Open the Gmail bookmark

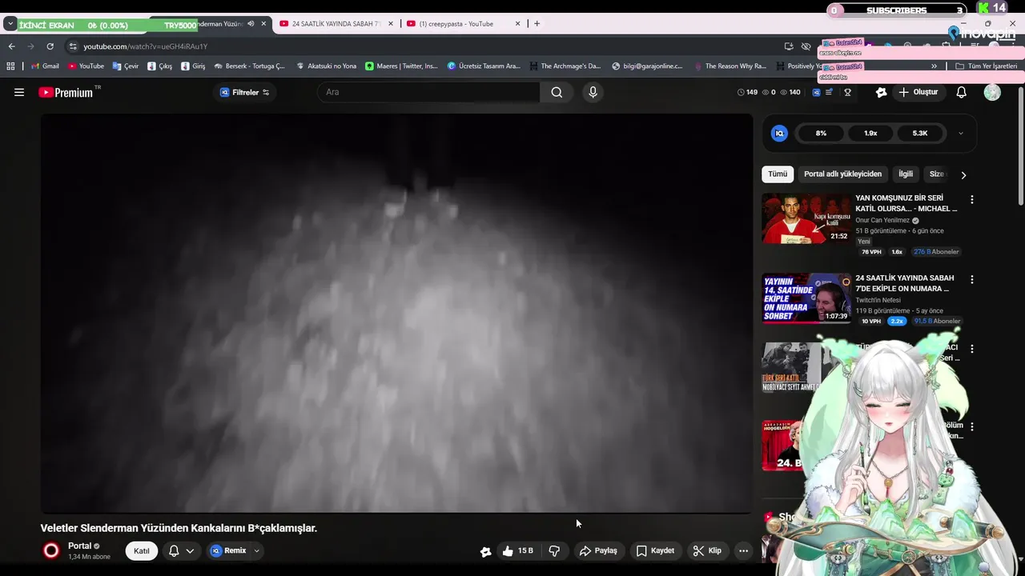(45, 66)
